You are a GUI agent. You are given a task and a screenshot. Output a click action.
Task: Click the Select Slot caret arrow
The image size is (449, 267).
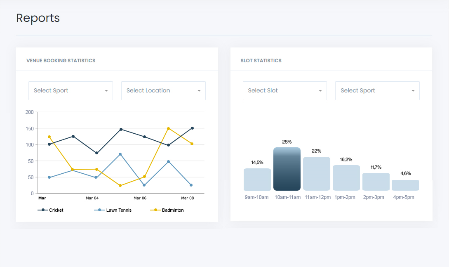(320, 91)
